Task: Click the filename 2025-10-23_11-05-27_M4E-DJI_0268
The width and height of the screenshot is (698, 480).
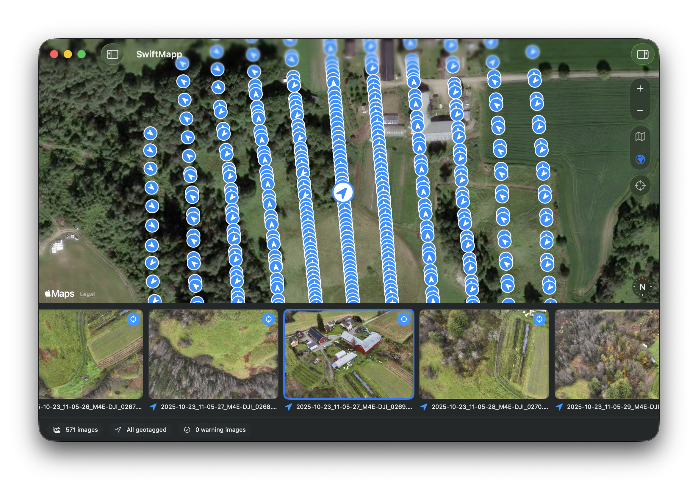Action: 219,407
